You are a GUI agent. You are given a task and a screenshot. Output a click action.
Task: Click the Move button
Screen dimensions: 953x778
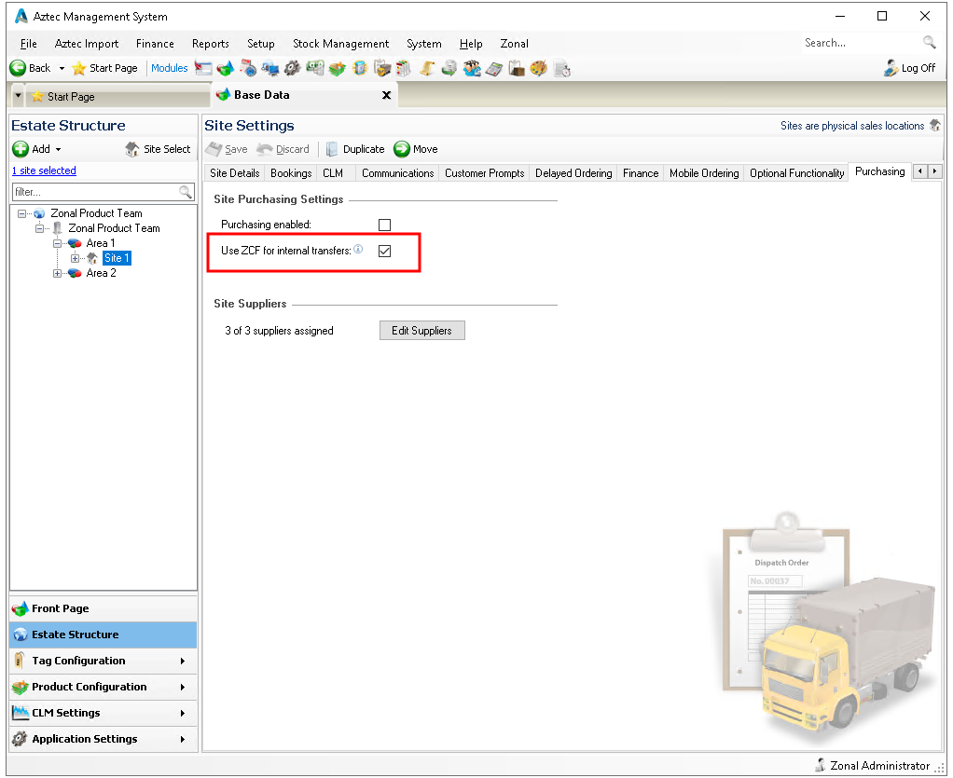[x=416, y=149]
